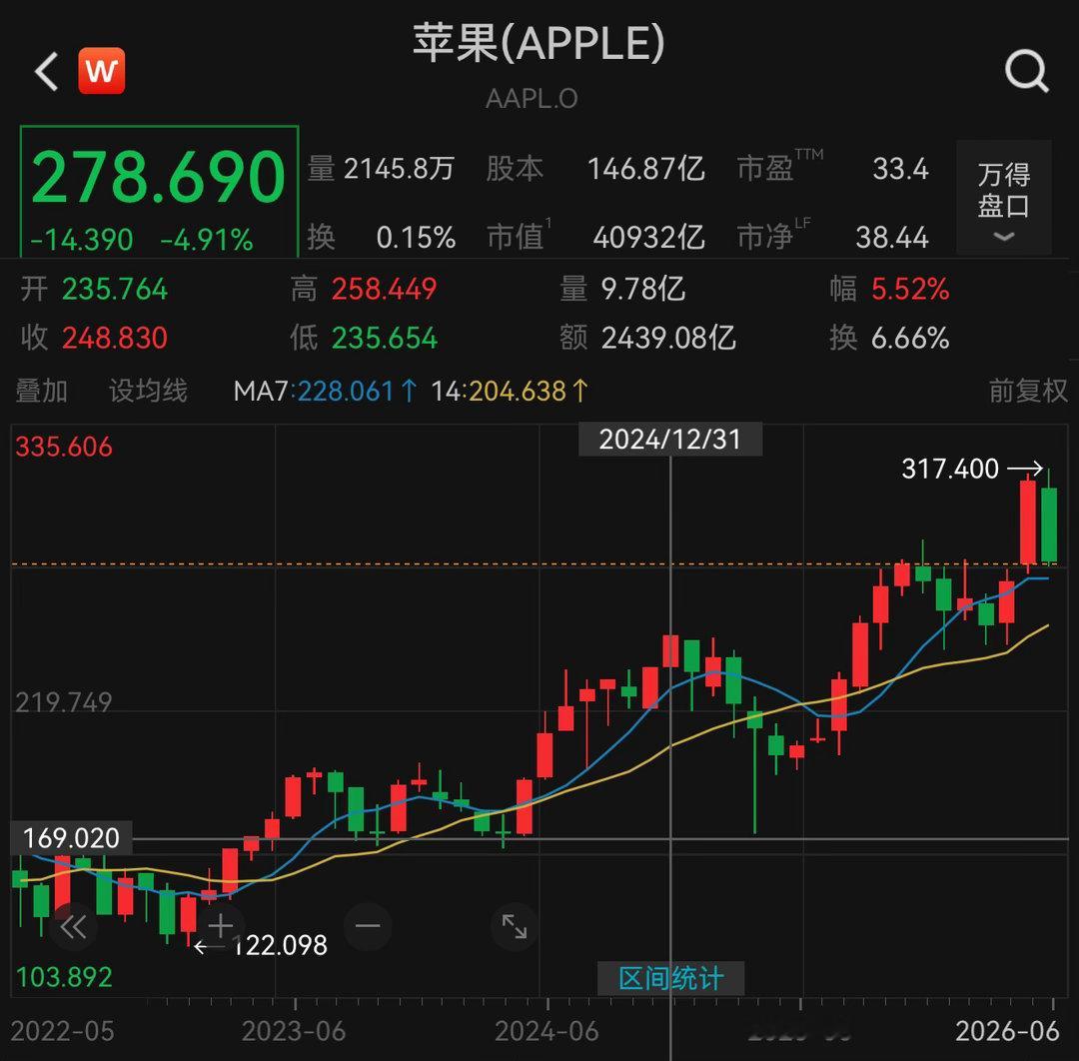This screenshot has height=1061, width=1079.
Task: Tap the 2024/12/31 crosshair date label
Action: [670, 439]
